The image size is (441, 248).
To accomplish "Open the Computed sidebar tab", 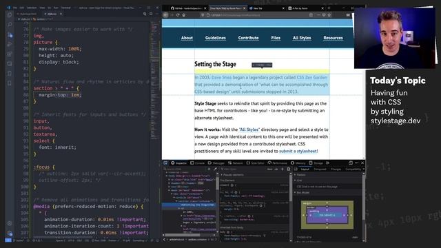I will pyautogui.click(x=320, y=169).
